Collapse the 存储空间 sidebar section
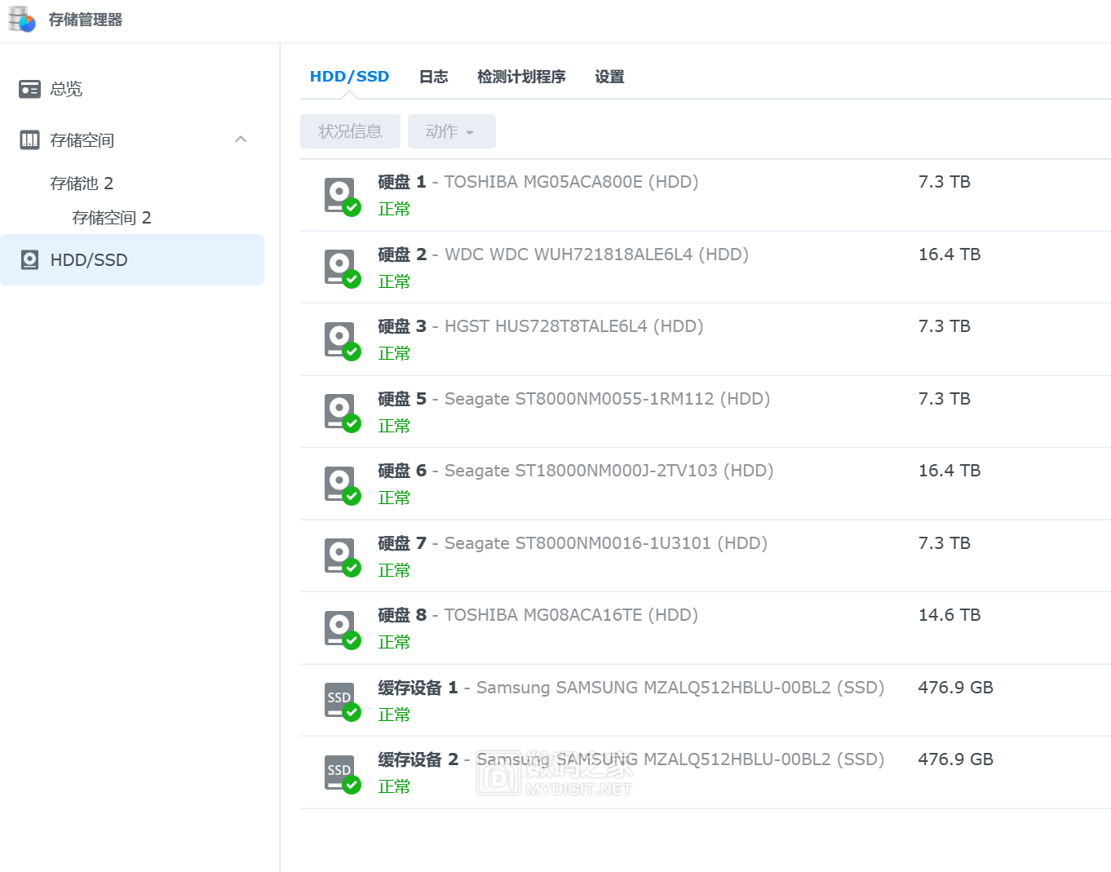1111x872 pixels. (x=241, y=139)
